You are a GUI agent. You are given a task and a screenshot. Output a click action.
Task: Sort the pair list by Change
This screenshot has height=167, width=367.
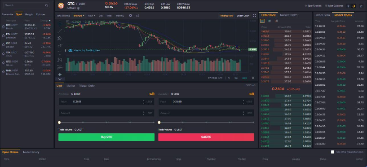[x=45, y=21]
